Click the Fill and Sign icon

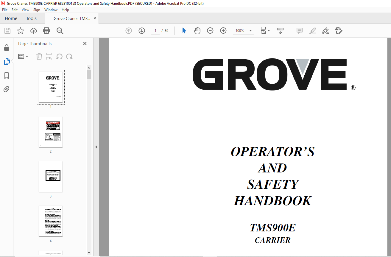tap(339, 31)
